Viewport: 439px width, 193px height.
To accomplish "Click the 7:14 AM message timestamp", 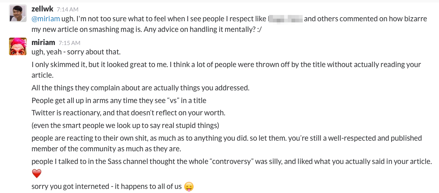I will (68, 9).
